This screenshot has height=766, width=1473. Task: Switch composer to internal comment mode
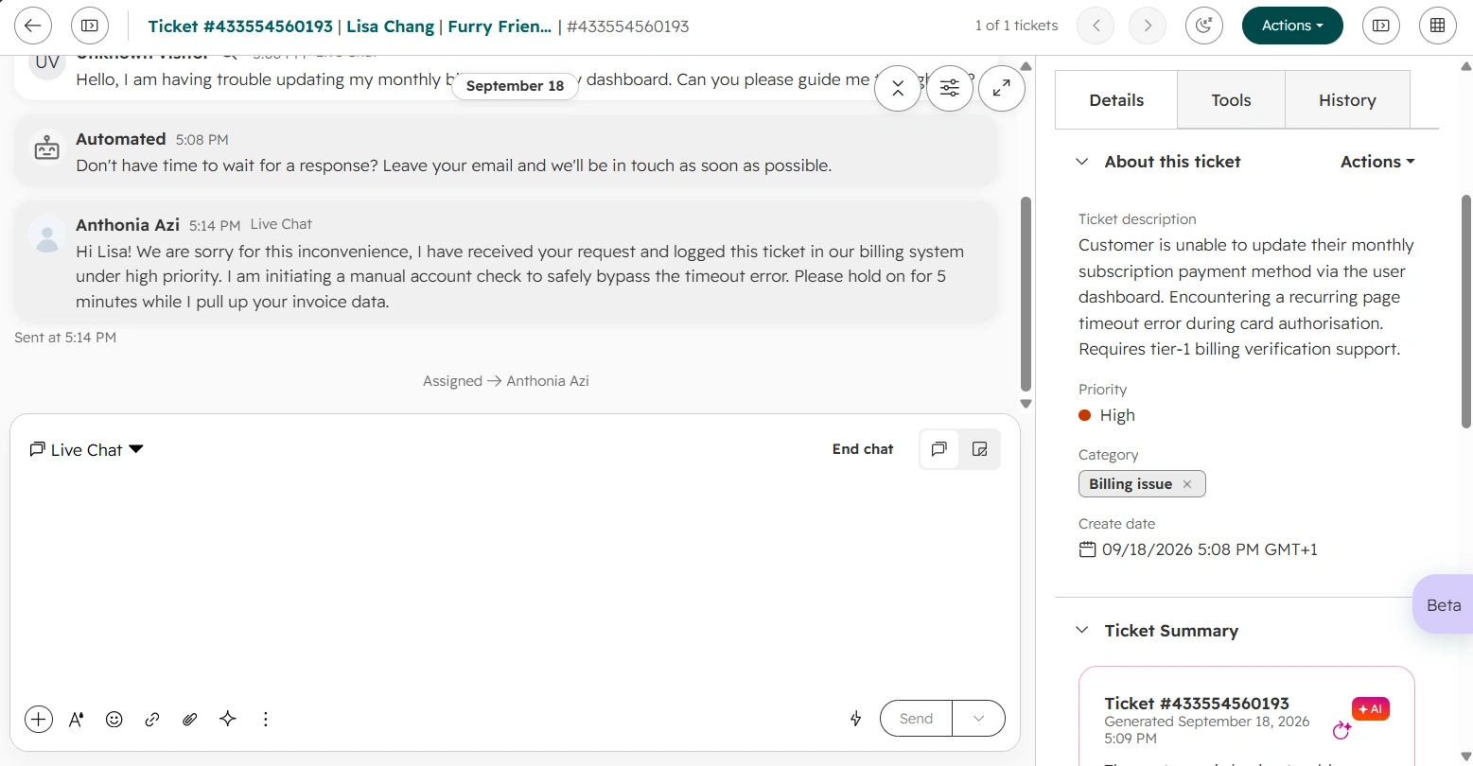point(980,449)
